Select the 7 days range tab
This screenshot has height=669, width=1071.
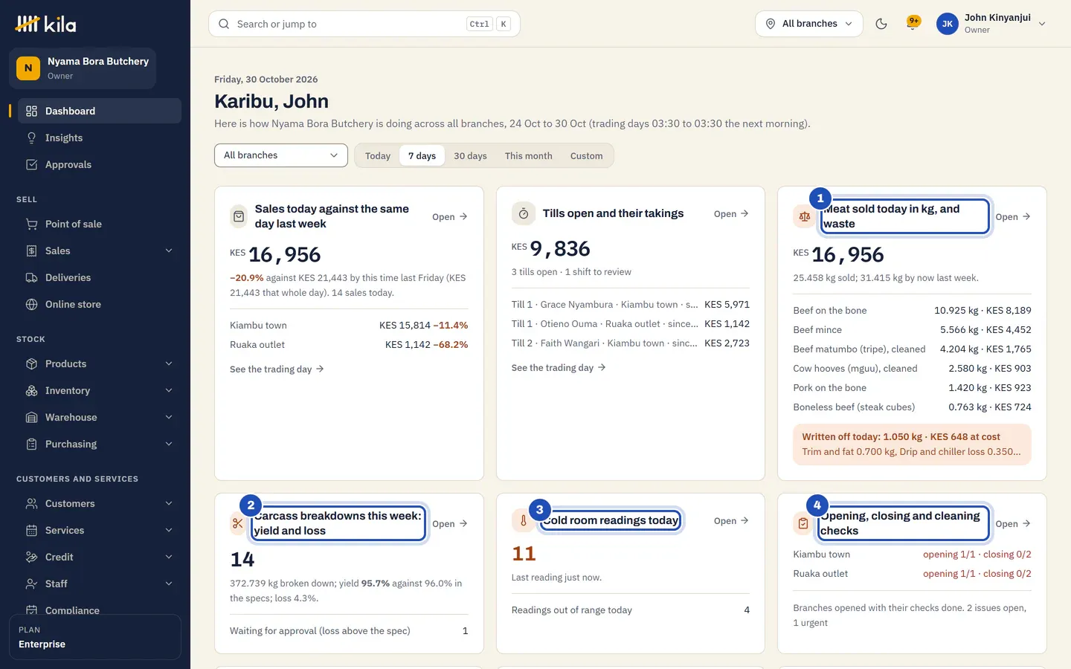(422, 155)
